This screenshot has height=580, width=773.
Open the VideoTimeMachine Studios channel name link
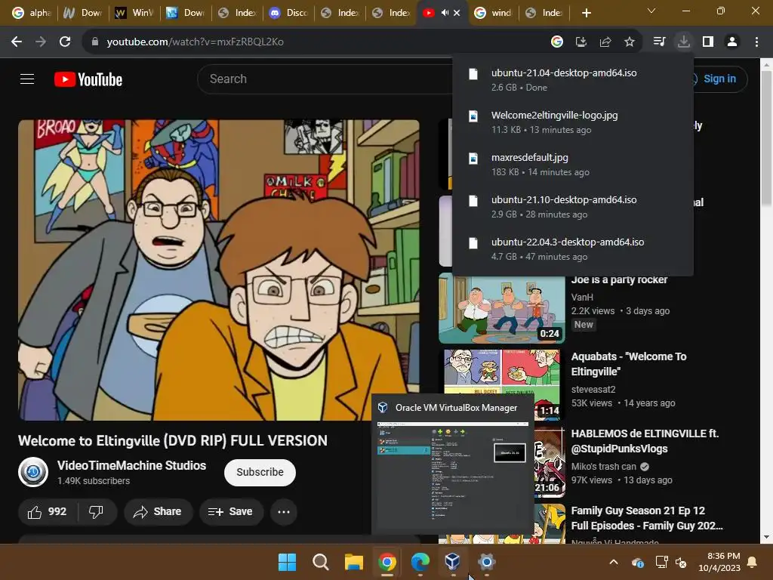tap(131, 465)
